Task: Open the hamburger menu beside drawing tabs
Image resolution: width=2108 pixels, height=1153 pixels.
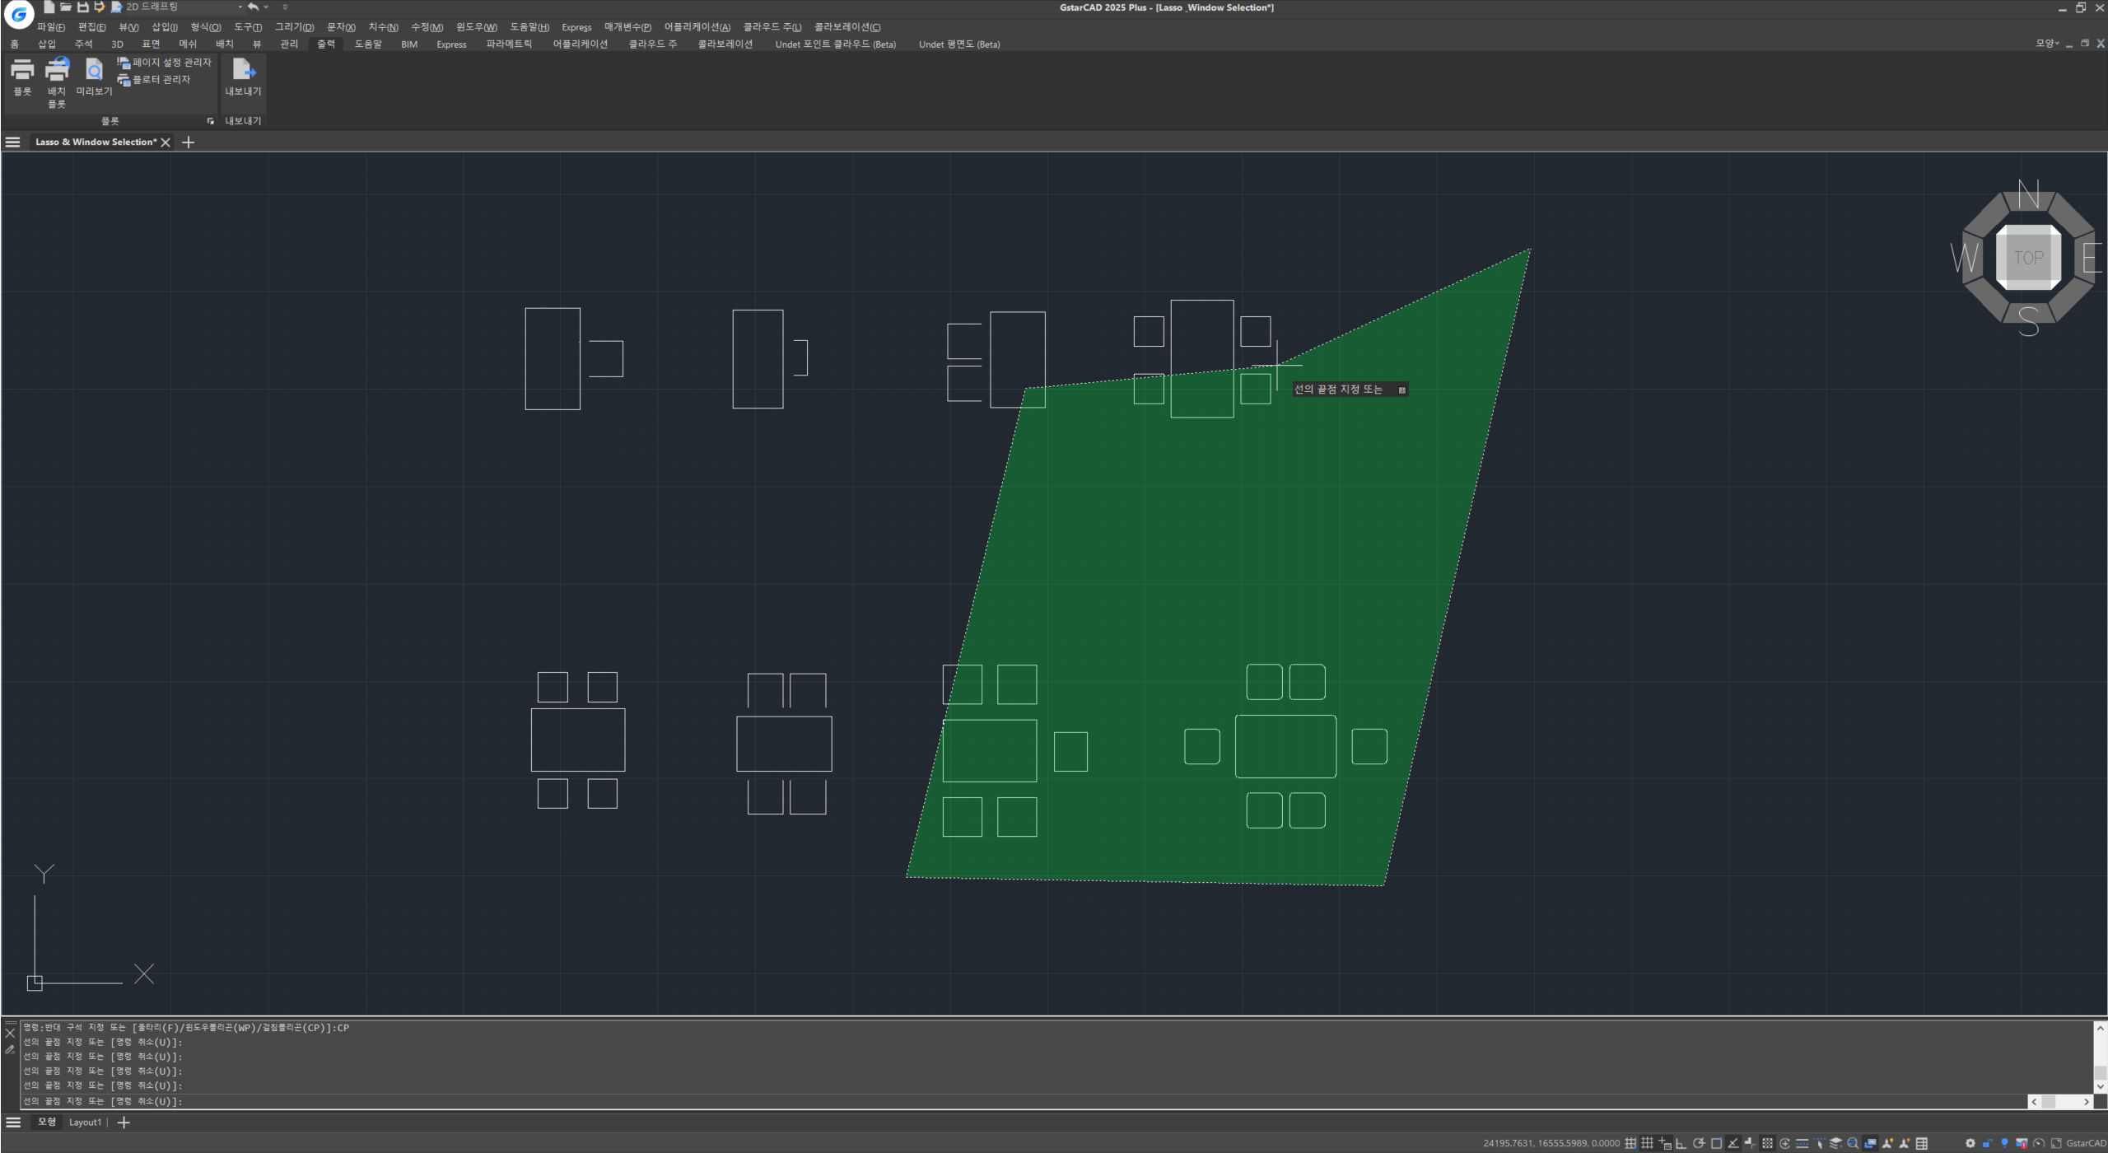Action: pos(12,142)
